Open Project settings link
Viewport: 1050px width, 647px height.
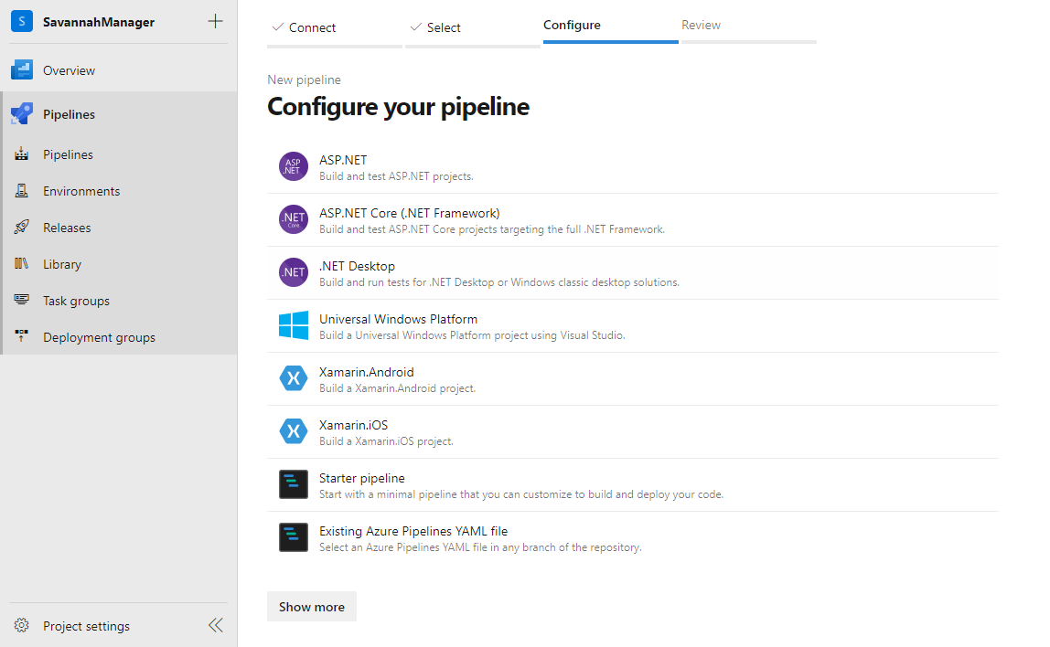[x=86, y=626]
